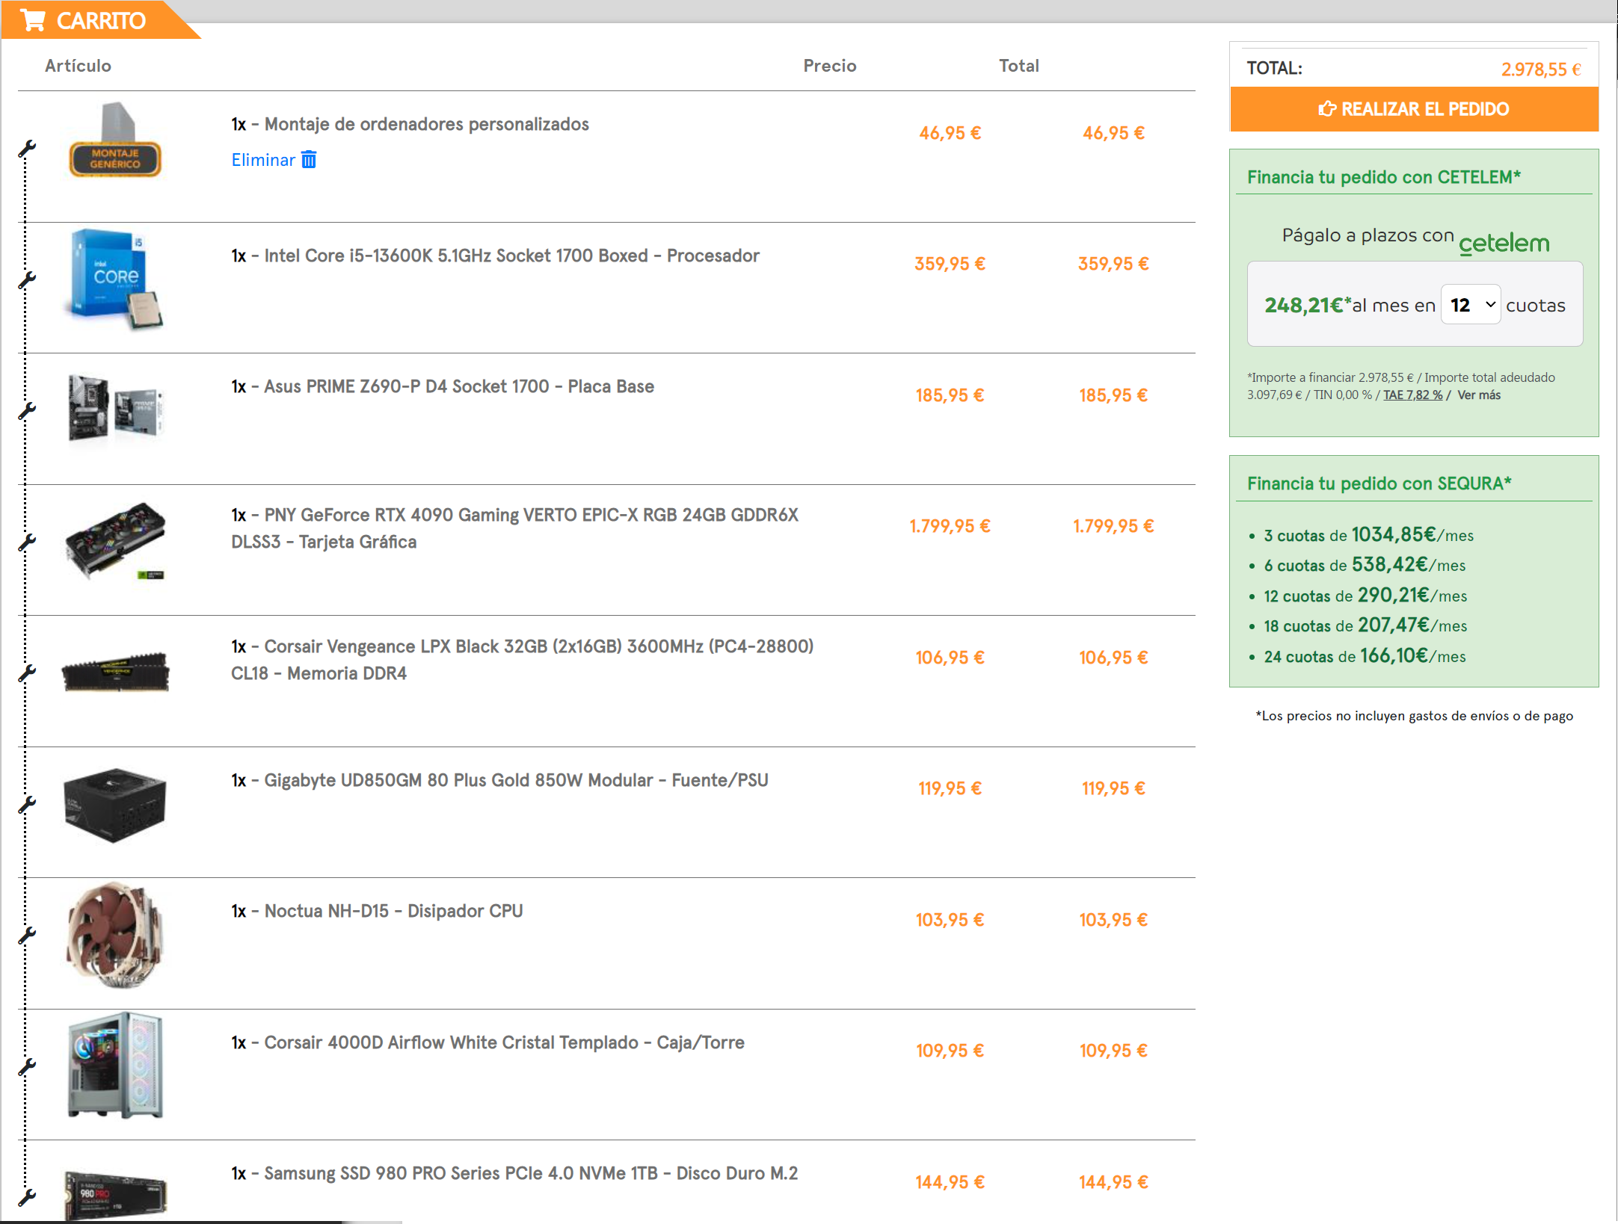Click the wrench icon beside the Corsair 4000D row
The width and height of the screenshot is (1618, 1224).
(x=27, y=1067)
